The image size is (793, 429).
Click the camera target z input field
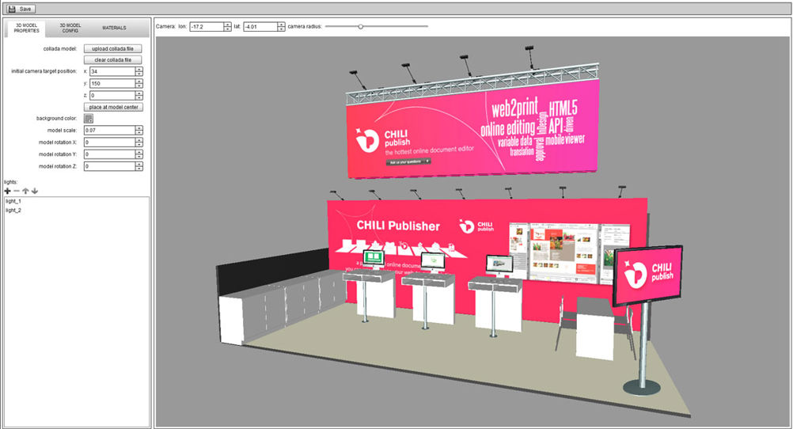pyautogui.click(x=112, y=96)
